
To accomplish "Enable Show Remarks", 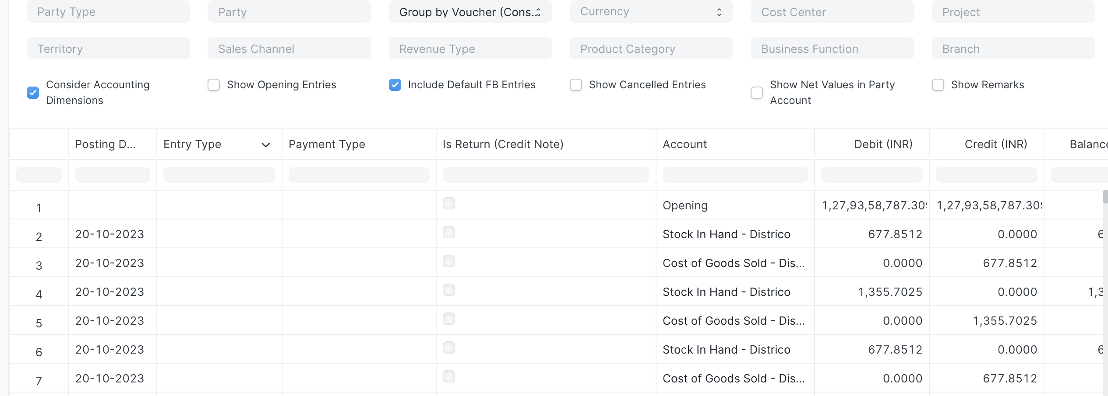I will pos(938,85).
